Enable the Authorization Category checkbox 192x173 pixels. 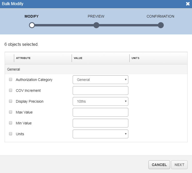click(11, 80)
